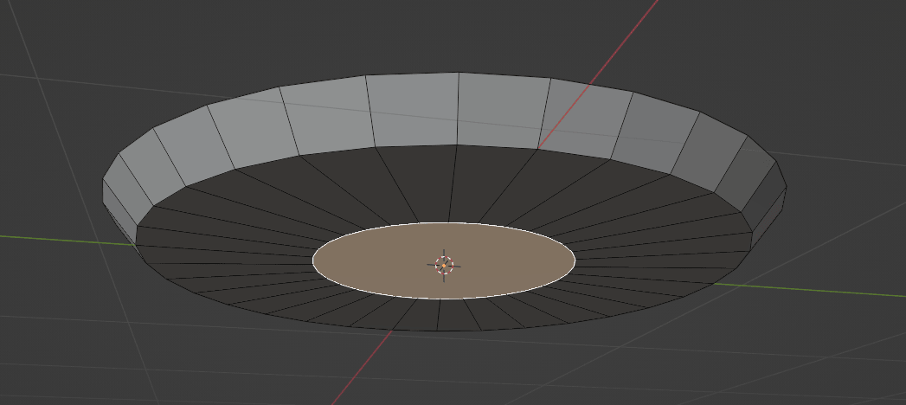
Task: Click the top edge of the back rim
Action: click(x=412, y=74)
